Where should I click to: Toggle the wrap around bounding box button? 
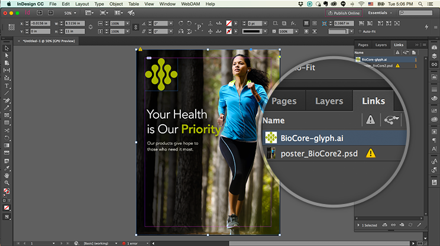click(x=314, y=23)
